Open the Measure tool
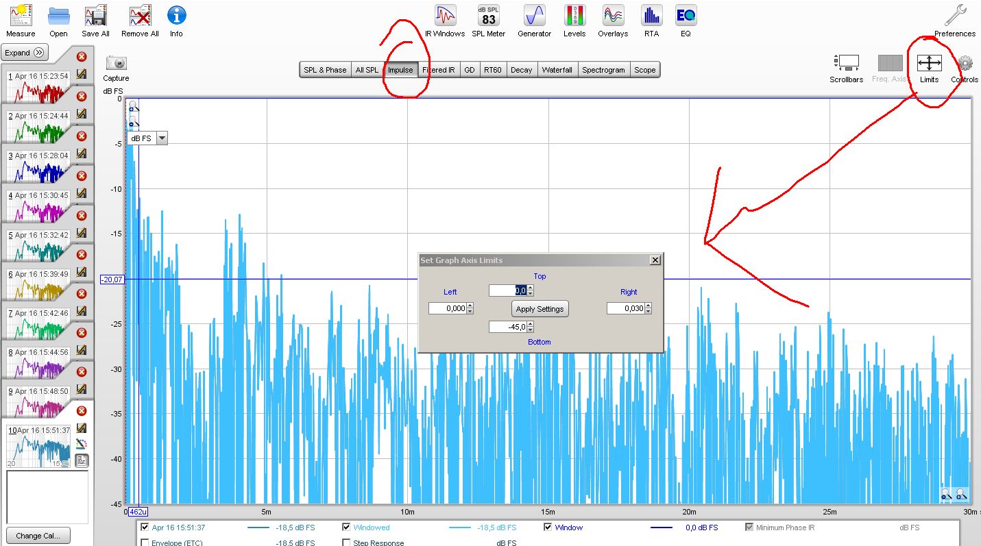Viewport: 981px width, 546px height. (21, 21)
